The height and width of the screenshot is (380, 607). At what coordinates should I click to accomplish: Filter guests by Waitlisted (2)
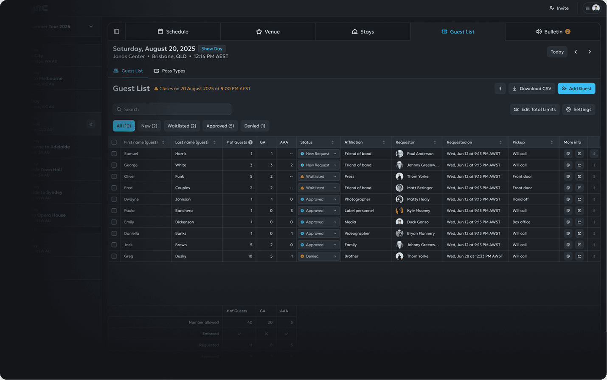tap(182, 126)
